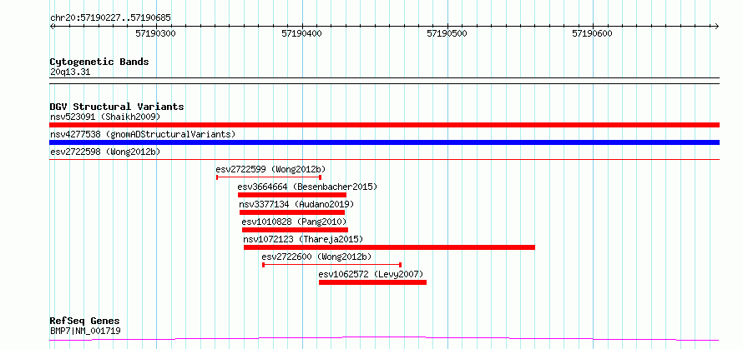Open the esv1010828 (Pang2010) label
This screenshot has height=349, width=743.
(294, 222)
